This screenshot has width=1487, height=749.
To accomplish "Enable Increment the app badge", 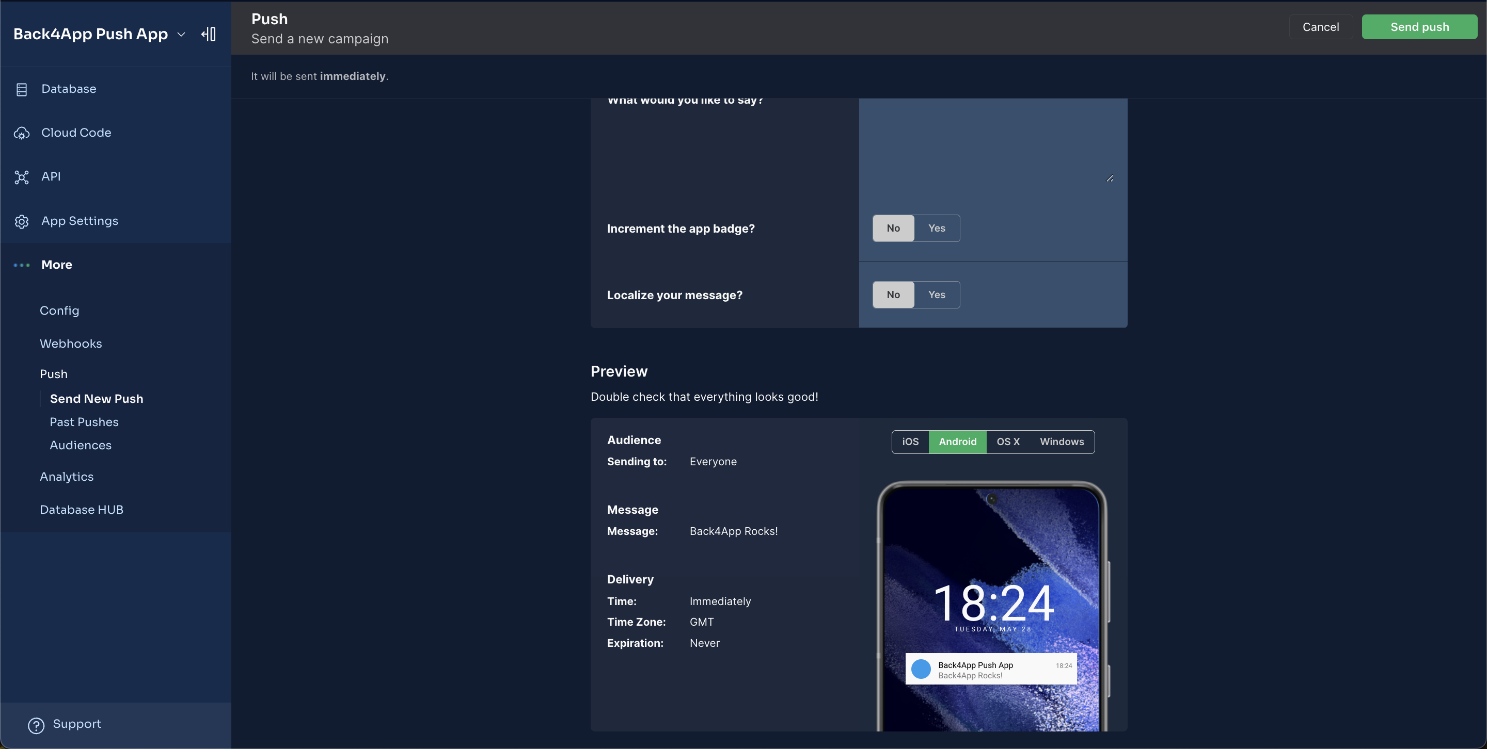I will point(936,228).
